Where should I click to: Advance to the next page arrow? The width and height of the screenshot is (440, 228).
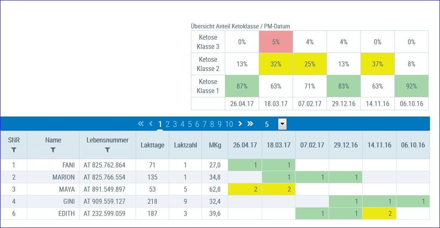pos(240,124)
